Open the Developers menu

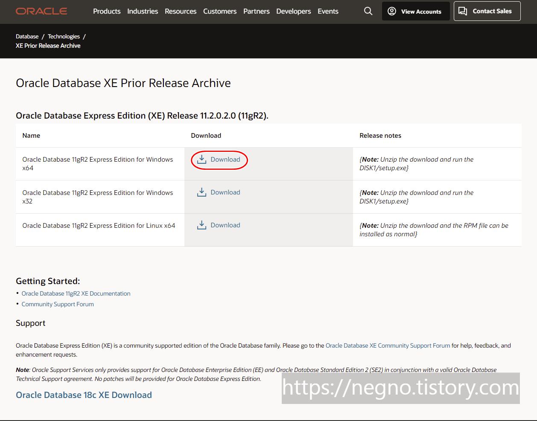tap(294, 11)
